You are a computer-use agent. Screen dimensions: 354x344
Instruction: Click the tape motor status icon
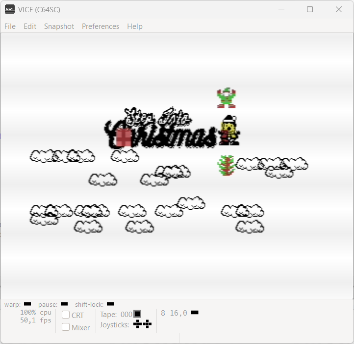137,314
